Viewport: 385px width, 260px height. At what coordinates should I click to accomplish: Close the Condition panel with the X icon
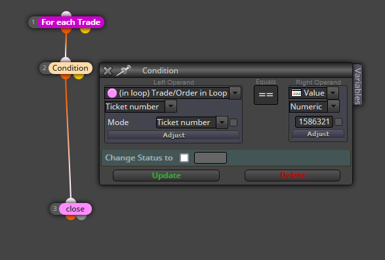click(x=108, y=71)
